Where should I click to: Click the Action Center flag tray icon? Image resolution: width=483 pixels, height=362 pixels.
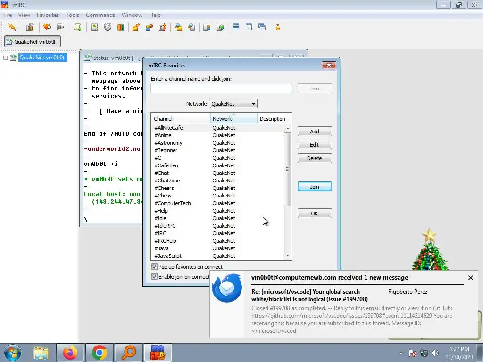click(413, 353)
